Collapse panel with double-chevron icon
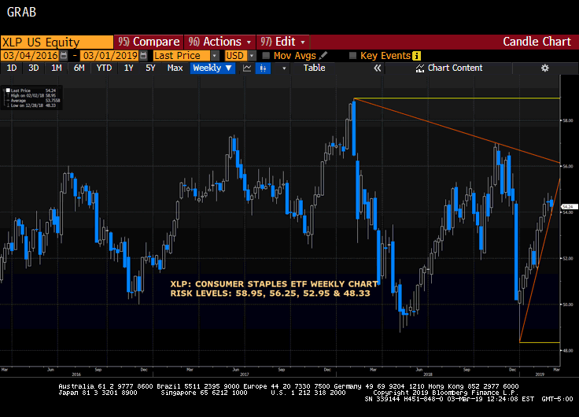This screenshot has height=417, width=579. [x=377, y=68]
